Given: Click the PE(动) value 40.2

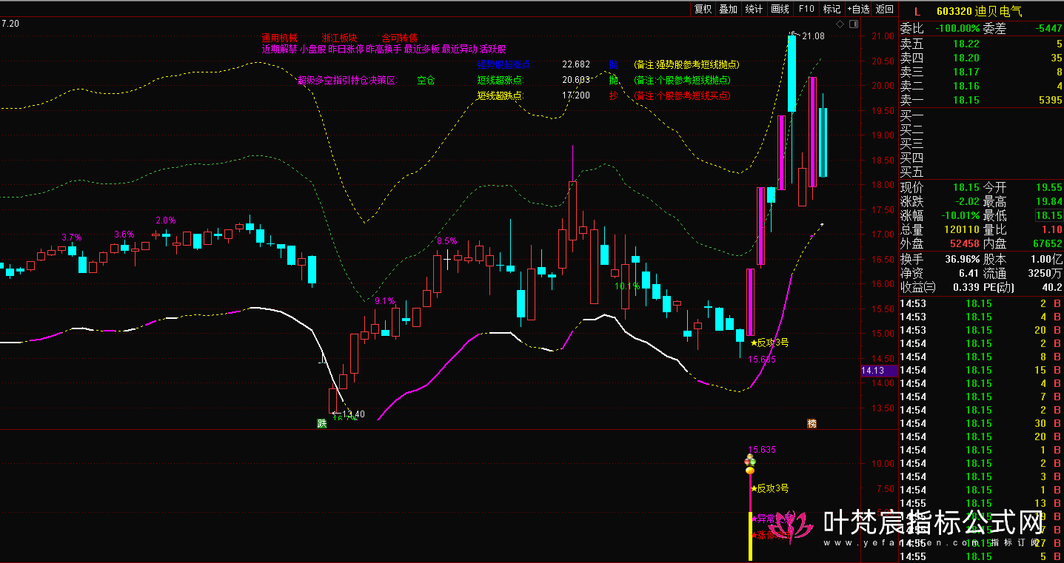Looking at the screenshot, I should pos(1053,288).
